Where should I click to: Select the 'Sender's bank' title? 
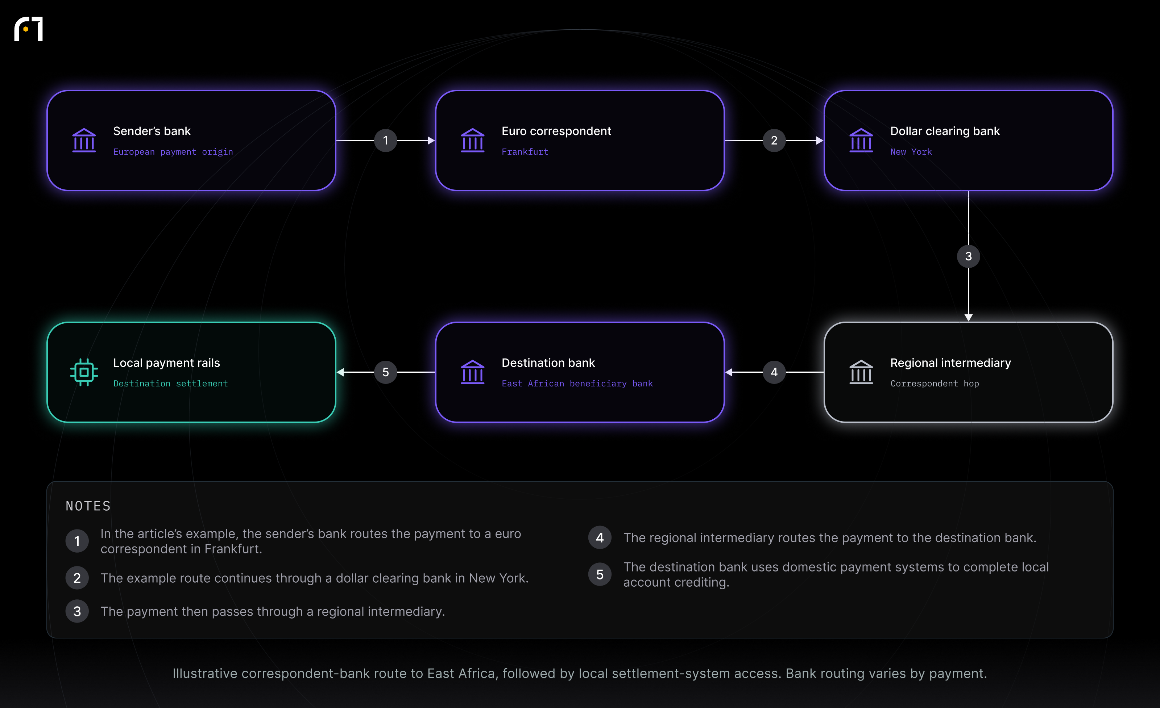[x=152, y=131]
